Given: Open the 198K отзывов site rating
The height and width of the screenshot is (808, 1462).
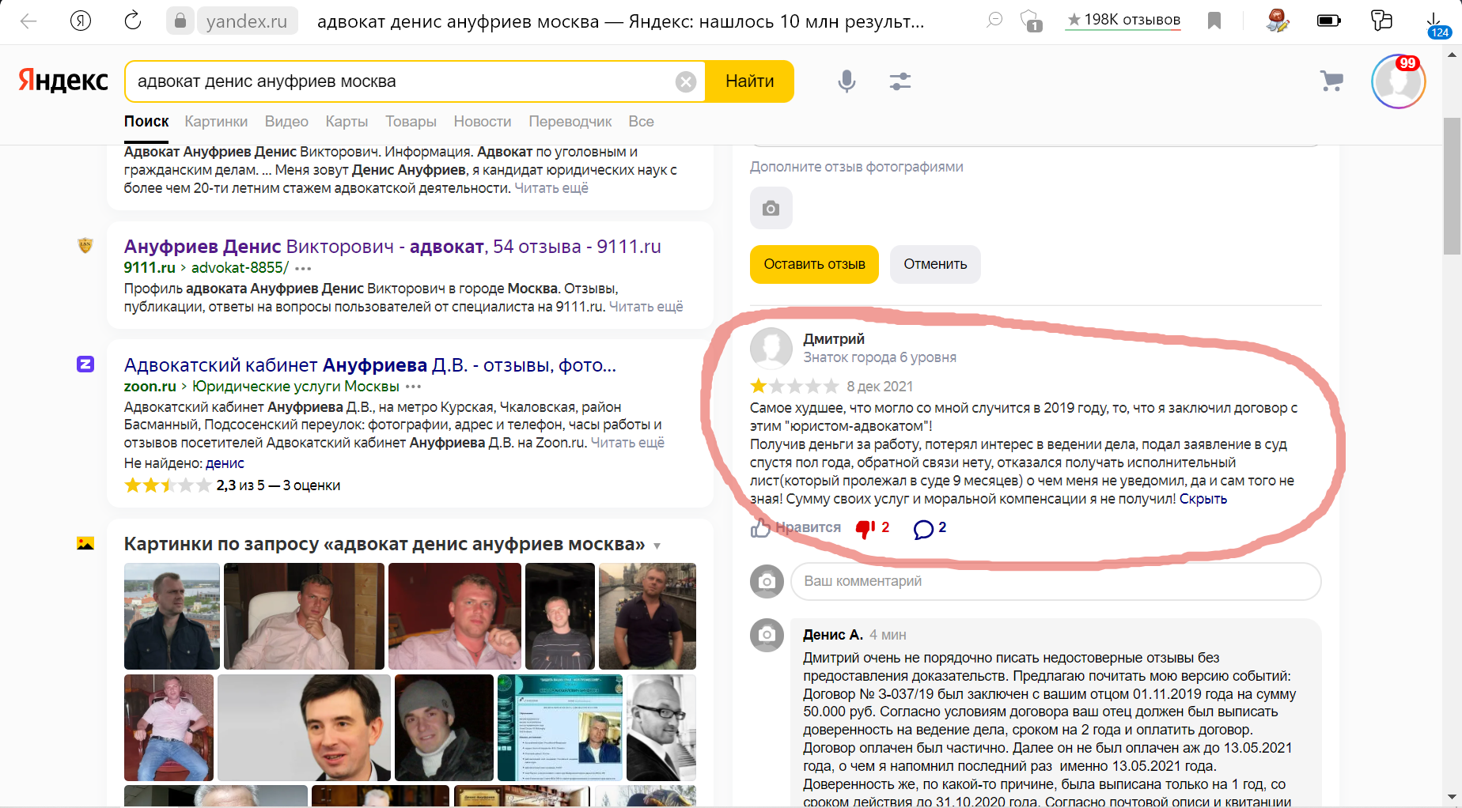Looking at the screenshot, I should click(x=1123, y=21).
